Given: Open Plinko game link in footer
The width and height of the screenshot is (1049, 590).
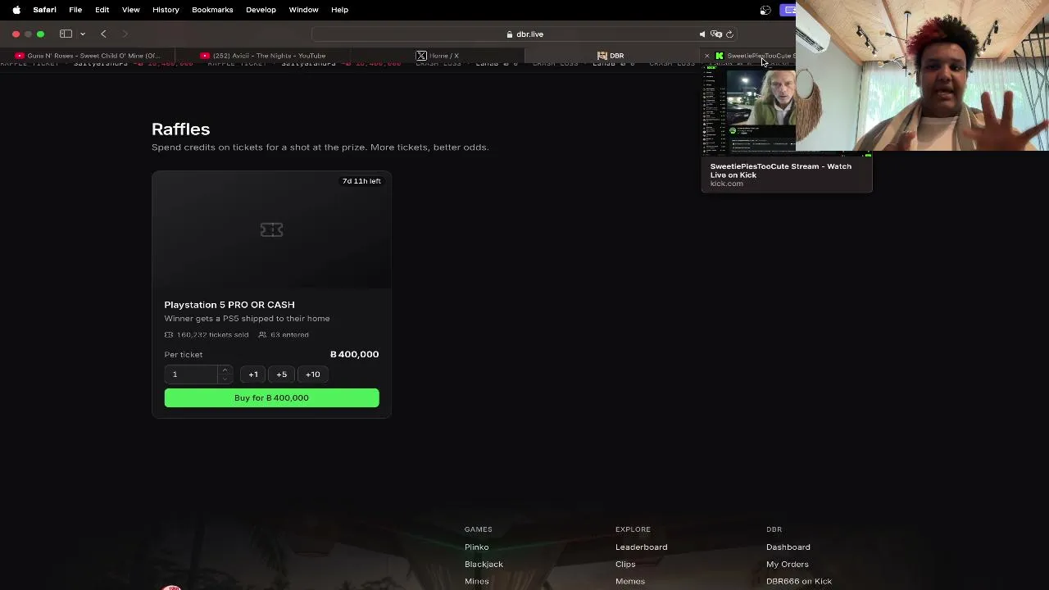Looking at the screenshot, I should 476,547.
